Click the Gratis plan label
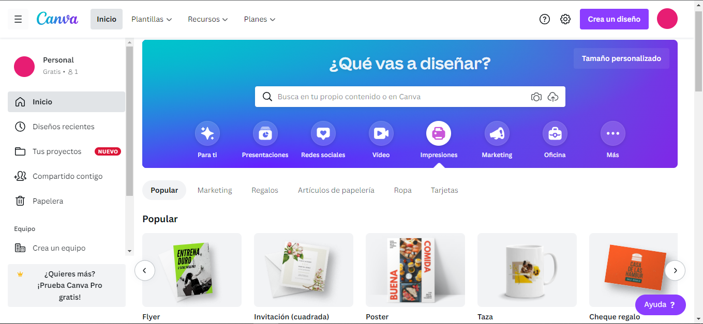 click(x=52, y=72)
